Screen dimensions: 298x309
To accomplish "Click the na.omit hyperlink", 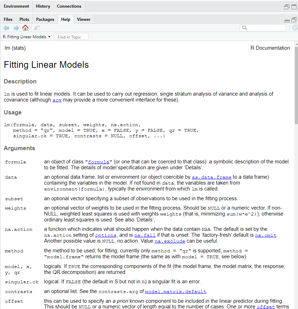I will click(x=266, y=235).
